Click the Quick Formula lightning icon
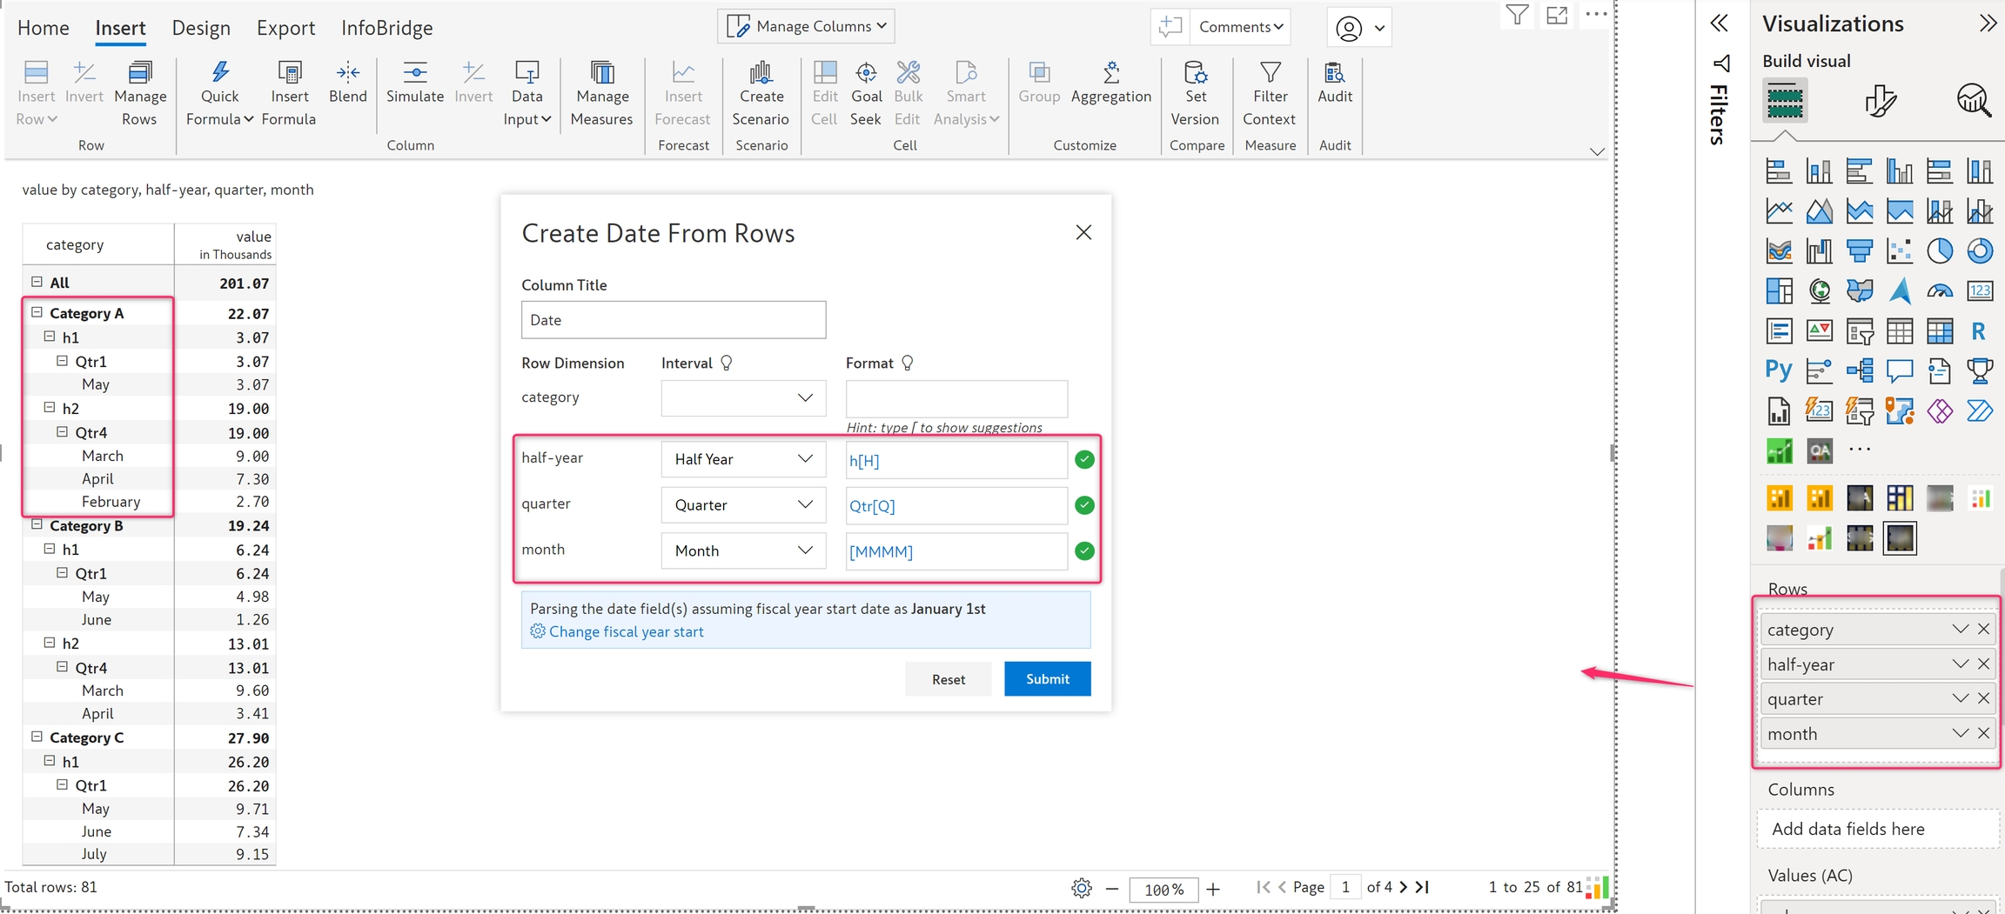This screenshot has height=914, width=2005. (x=219, y=73)
